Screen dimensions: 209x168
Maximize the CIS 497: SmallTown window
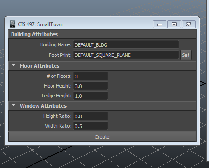click(x=174, y=24)
